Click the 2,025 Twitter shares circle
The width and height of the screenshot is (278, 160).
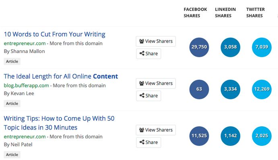pos(262,136)
